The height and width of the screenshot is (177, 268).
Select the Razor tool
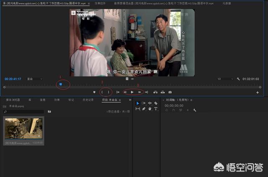click(x=156, y=103)
